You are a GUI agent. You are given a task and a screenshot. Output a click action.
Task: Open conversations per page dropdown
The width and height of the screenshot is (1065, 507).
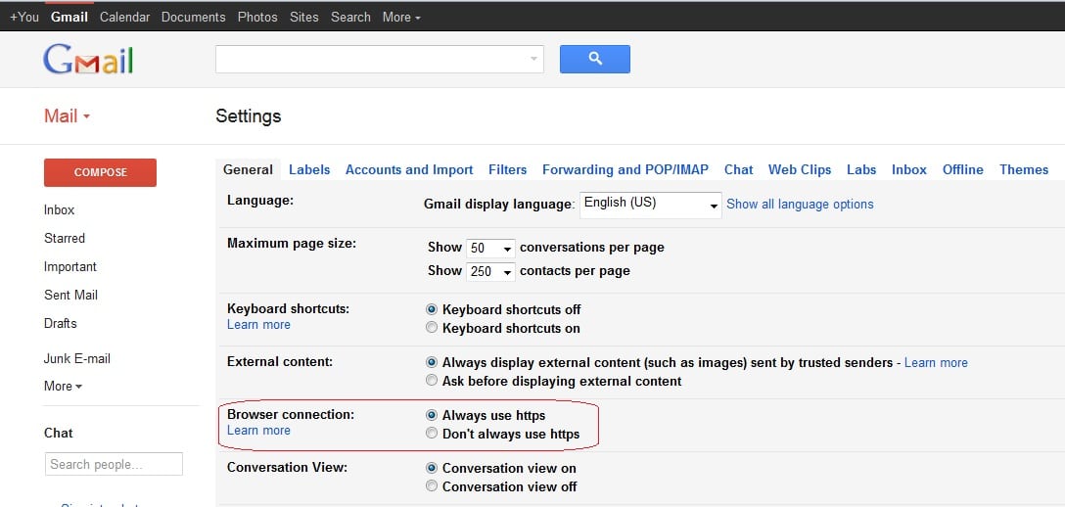coord(490,248)
